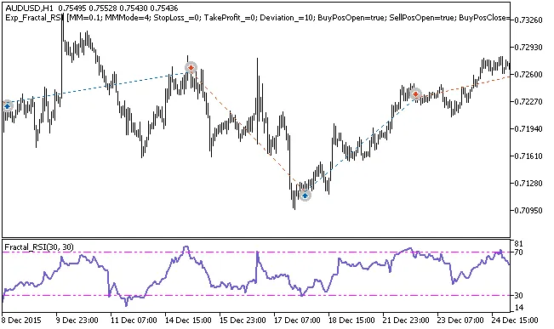The height and width of the screenshot is (329, 554).
Task: Select the AUDUSD,H1 chart title text
Action: click(x=29, y=9)
